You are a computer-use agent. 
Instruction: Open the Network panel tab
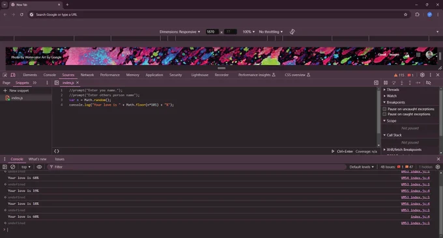point(87,75)
